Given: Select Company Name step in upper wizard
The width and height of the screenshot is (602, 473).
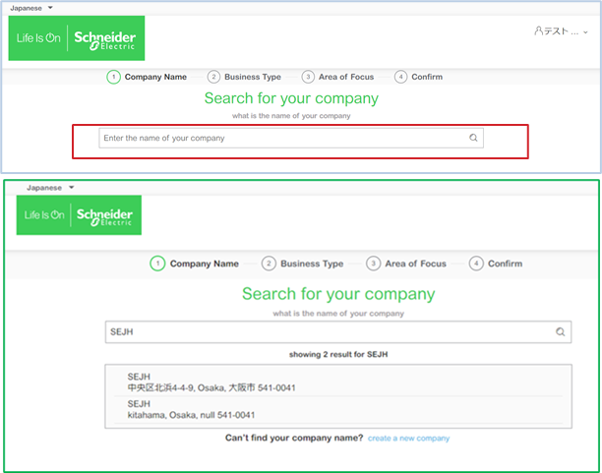Looking at the screenshot, I should click(147, 77).
